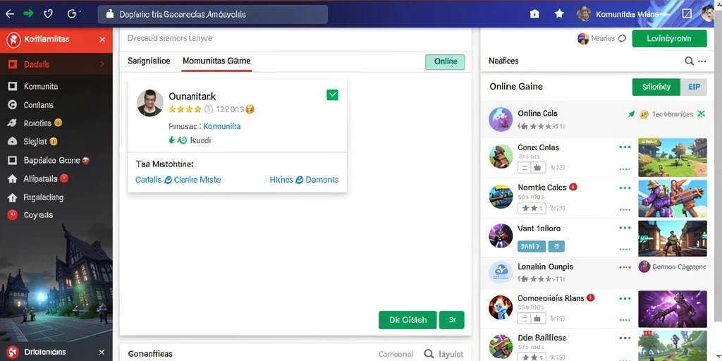The image size is (722, 361).
Task: Expand the Dadalis sidebar chevron
Action: point(102,64)
